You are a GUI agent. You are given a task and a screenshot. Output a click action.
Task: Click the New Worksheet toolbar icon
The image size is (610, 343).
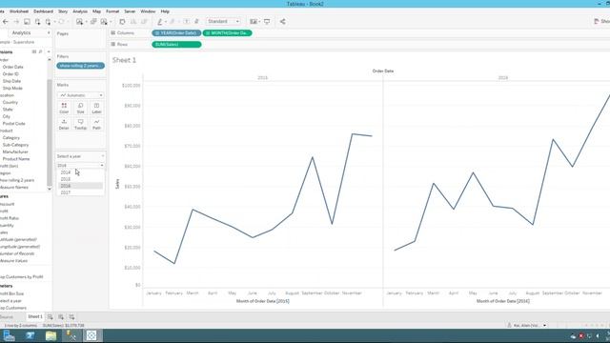(x=79, y=22)
